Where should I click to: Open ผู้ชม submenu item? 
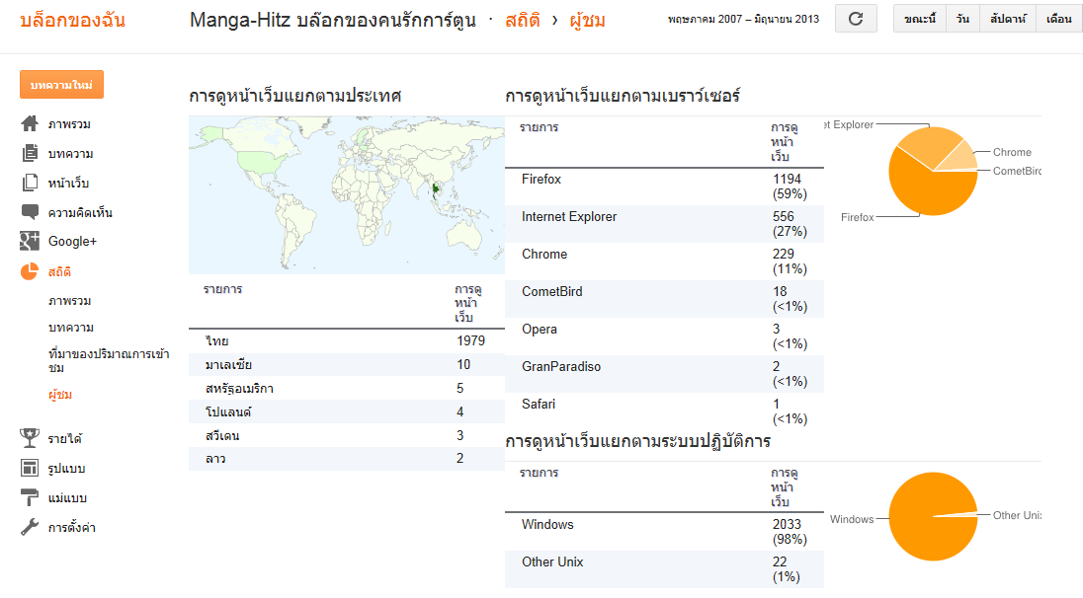(60, 394)
